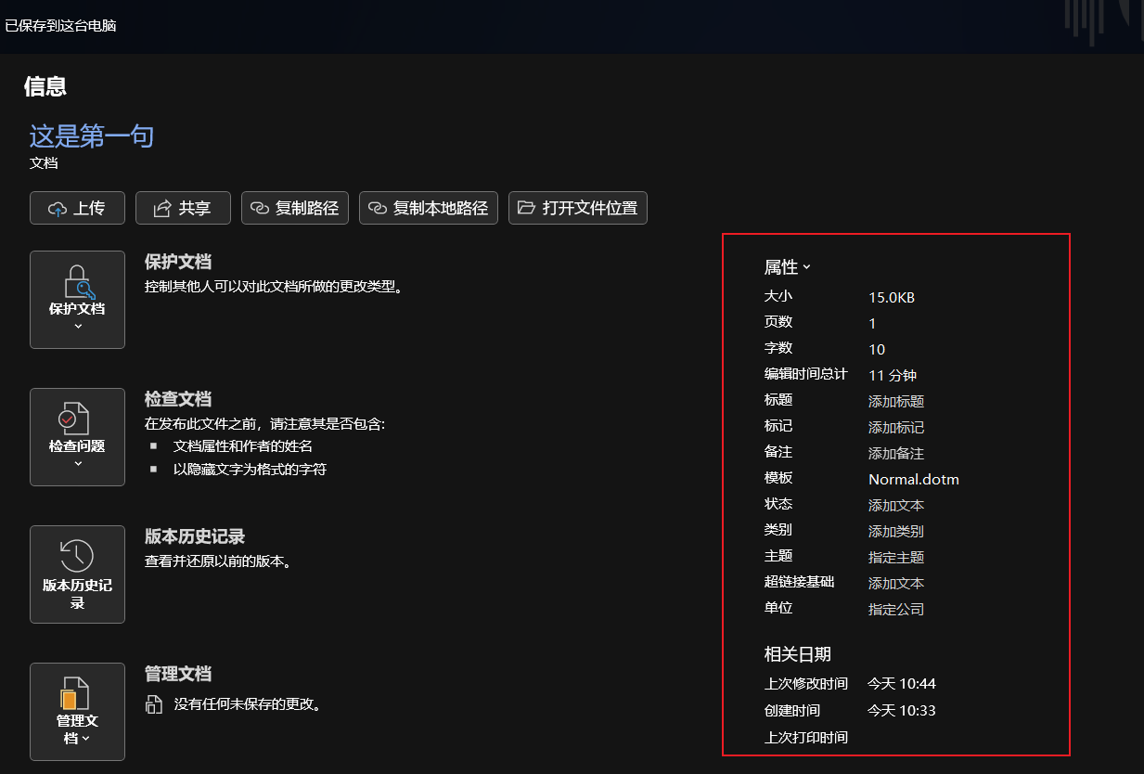1144x774 pixels.
Task: Click 添加类别 to add category
Action: point(895,532)
